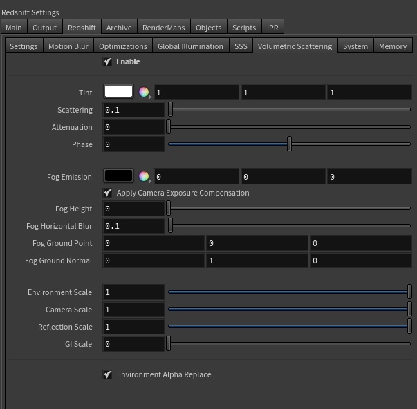Open the Settings sub-tab
Image resolution: width=417 pixels, height=409 pixels.
click(x=24, y=46)
